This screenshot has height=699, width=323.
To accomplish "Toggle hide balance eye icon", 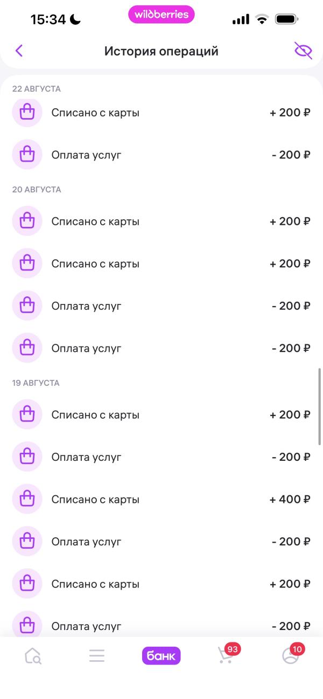I will 303,51.
